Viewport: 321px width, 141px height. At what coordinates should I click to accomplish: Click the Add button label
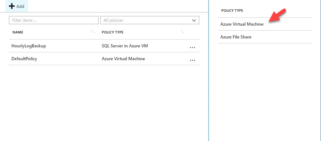pos(20,6)
